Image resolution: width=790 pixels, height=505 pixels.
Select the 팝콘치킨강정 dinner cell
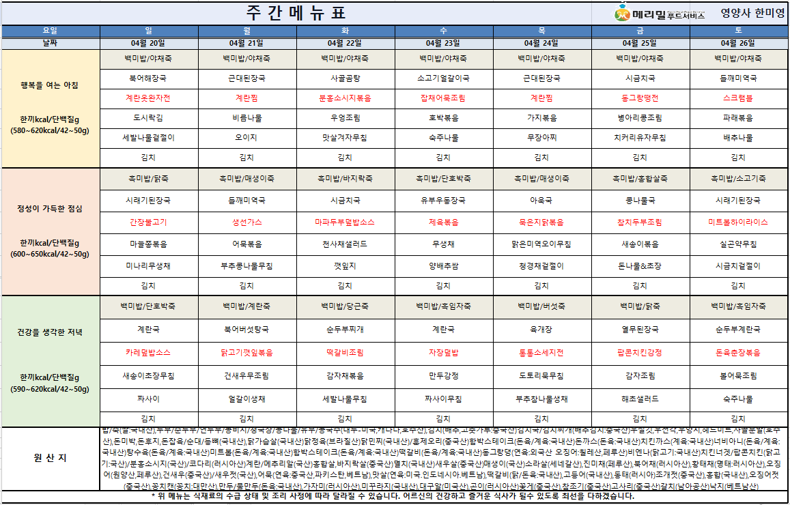coord(640,353)
